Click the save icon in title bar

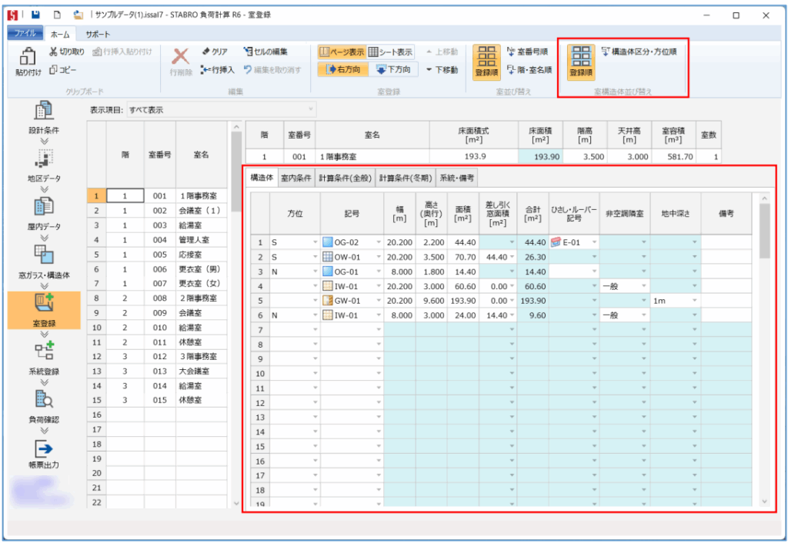pyautogui.click(x=35, y=15)
